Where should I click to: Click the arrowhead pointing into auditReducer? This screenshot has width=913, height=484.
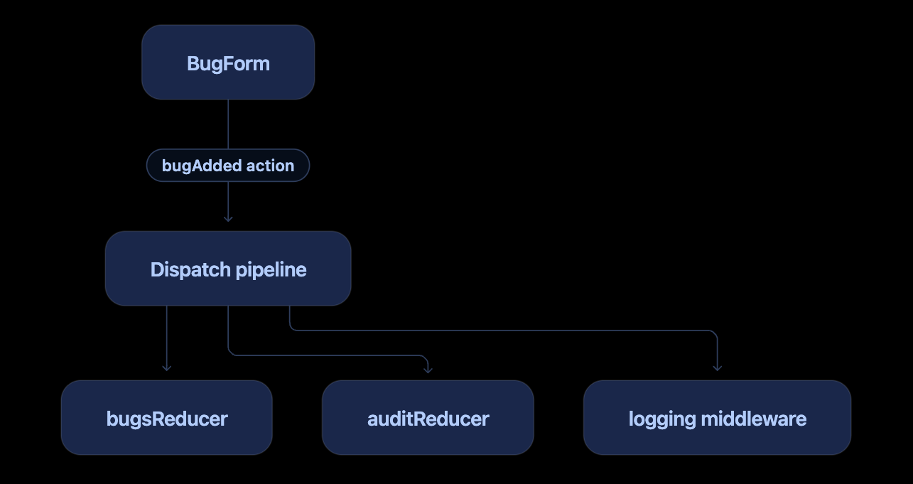tap(428, 368)
